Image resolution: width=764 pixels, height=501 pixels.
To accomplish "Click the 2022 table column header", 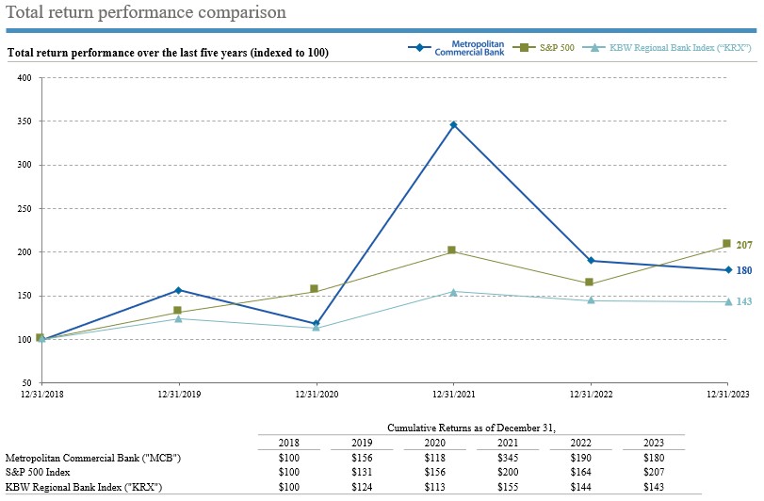I will click(581, 443).
